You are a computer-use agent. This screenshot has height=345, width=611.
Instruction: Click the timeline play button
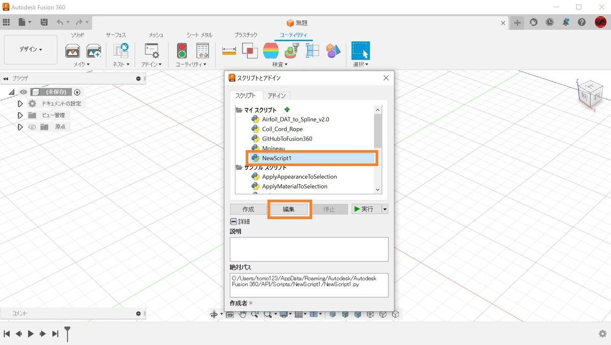coord(31,334)
